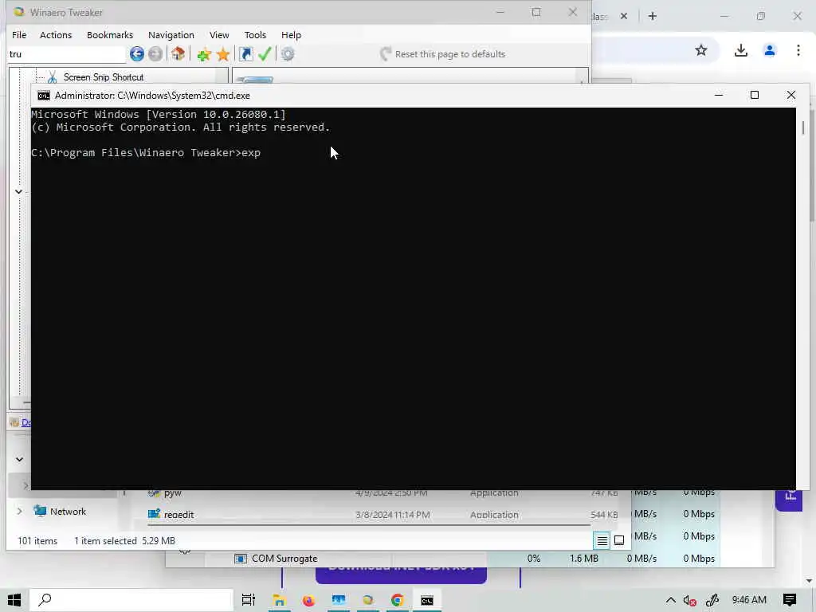Click the Windows Start button
This screenshot has height=612, width=816.
point(14,600)
